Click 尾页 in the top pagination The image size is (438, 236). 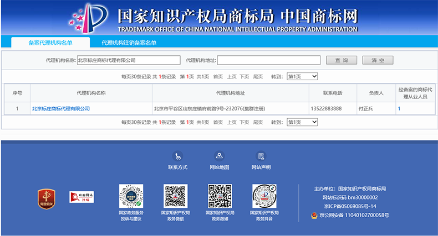pos(258,76)
